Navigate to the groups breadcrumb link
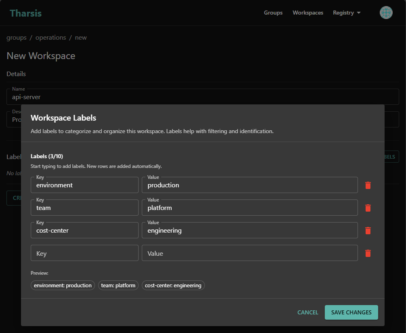 pos(16,37)
